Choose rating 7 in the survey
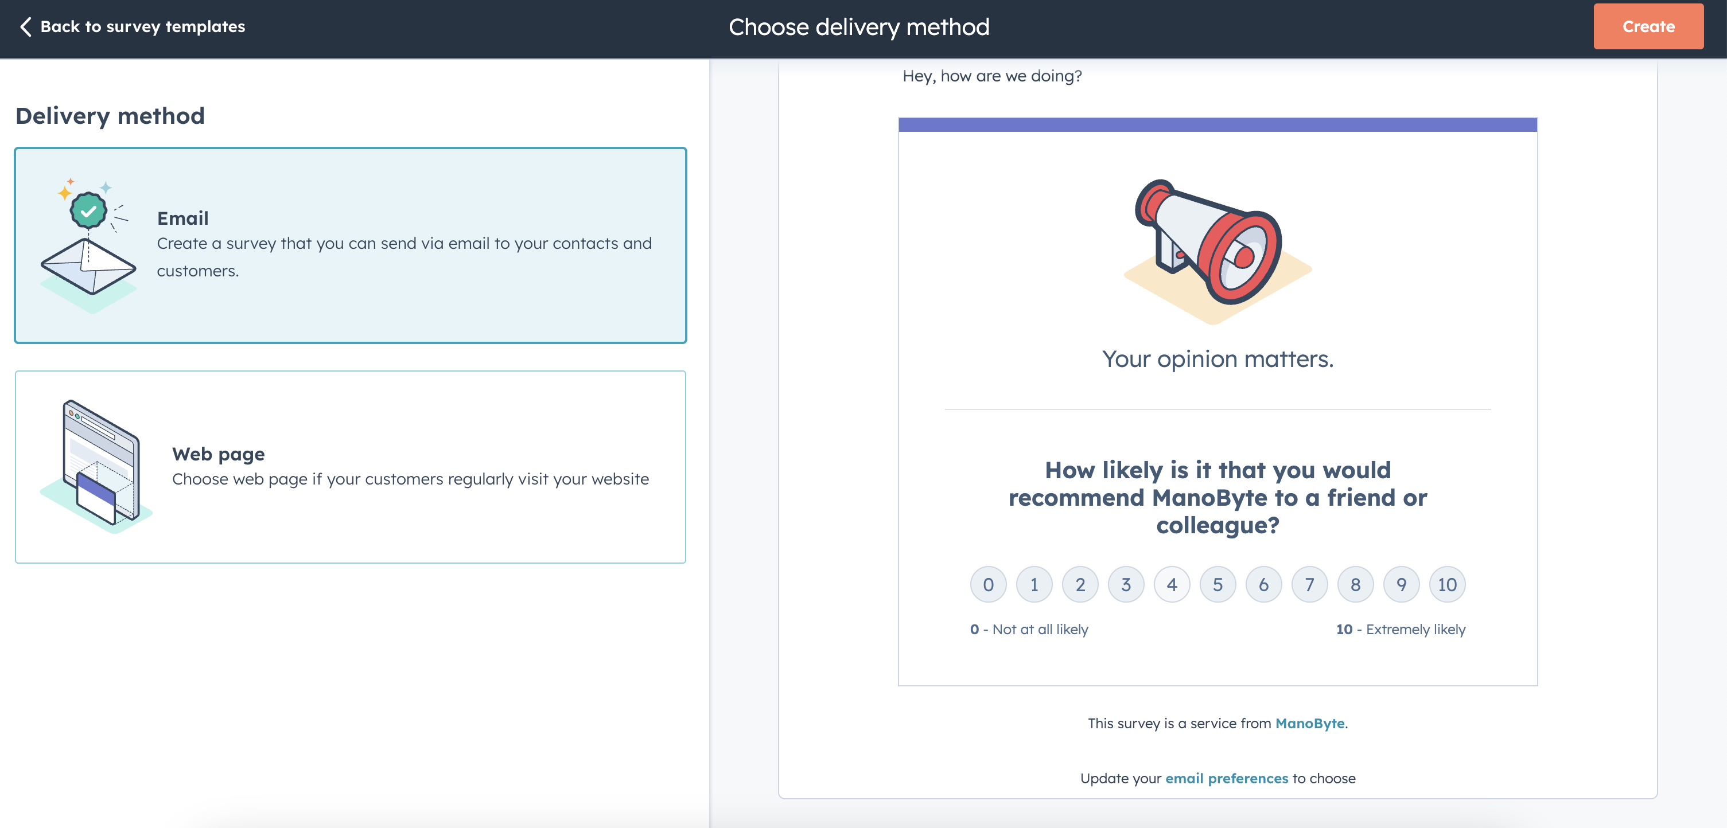Image resolution: width=1727 pixels, height=828 pixels. click(1309, 585)
